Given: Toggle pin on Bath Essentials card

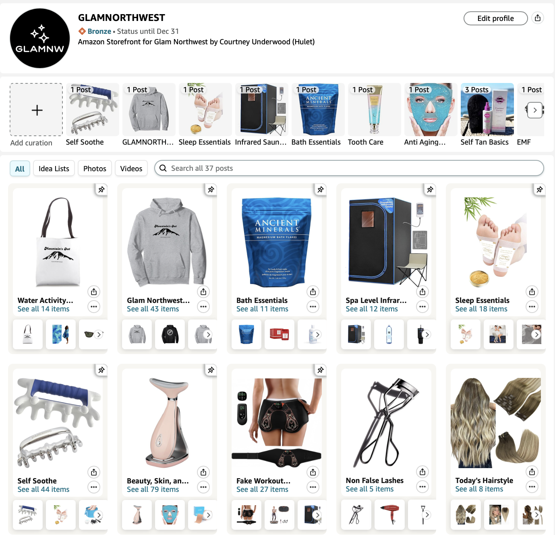Looking at the screenshot, I should 321,189.
